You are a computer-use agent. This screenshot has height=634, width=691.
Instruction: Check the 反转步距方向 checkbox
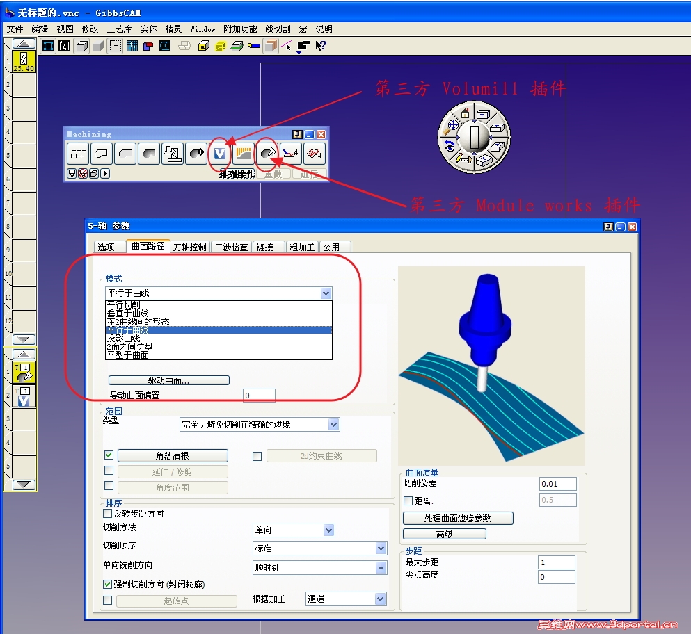point(107,513)
